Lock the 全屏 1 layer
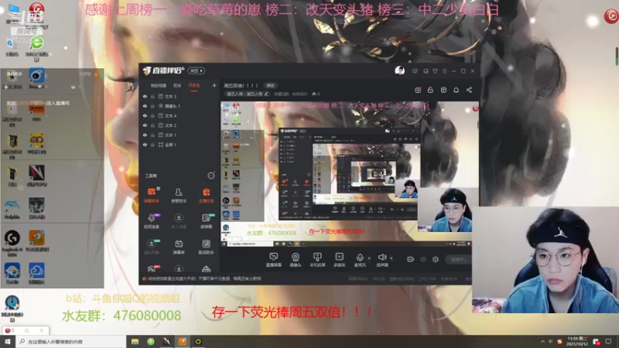Screen dimensions: 619x348 click(152, 145)
